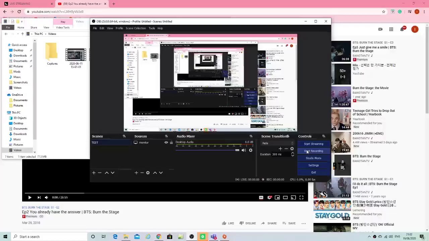Image resolution: width=429 pixels, height=241 pixels.
Task: Show hidden system tray icons
Action: coord(369,237)
